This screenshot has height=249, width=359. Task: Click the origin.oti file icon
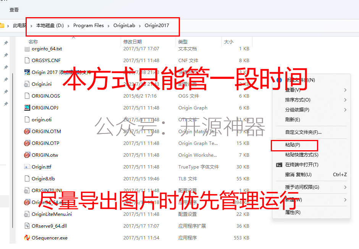[x=27, y=120]
